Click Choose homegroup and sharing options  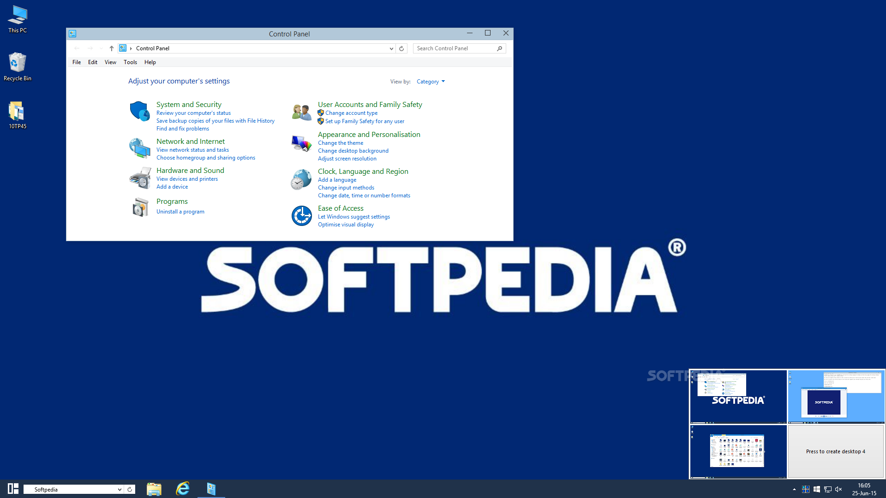click(206, 158)
